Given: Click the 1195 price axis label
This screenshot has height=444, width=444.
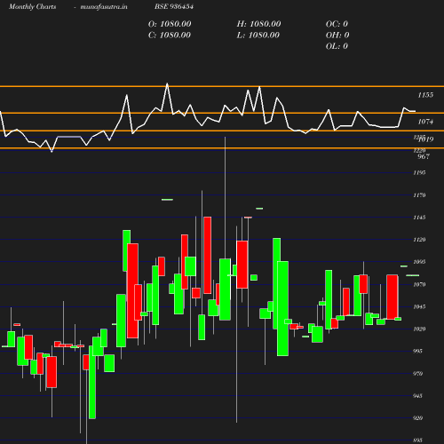Looking at the screenshot, I should pyautogui.click(x=419, y=172).
